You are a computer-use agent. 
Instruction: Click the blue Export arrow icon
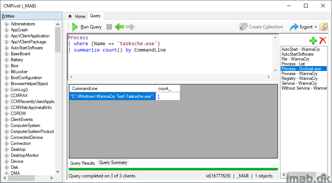(294, 27)
